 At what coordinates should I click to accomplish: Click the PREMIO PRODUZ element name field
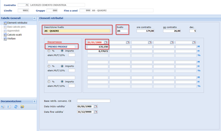coord(61,46)
